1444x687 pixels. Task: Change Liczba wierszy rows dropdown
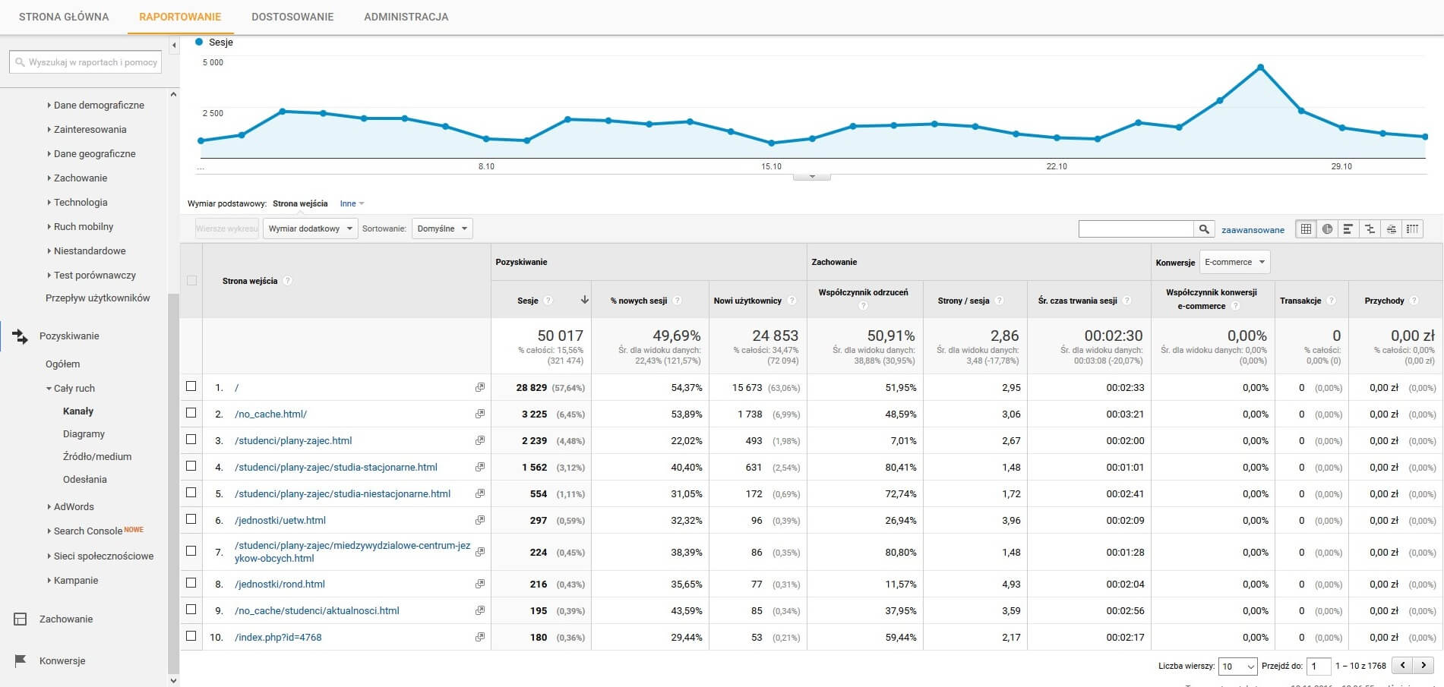1237,666
